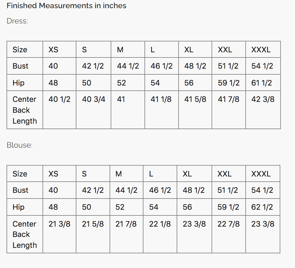
Task: Select the XS column header in Dress table
Action: [53, 50]
